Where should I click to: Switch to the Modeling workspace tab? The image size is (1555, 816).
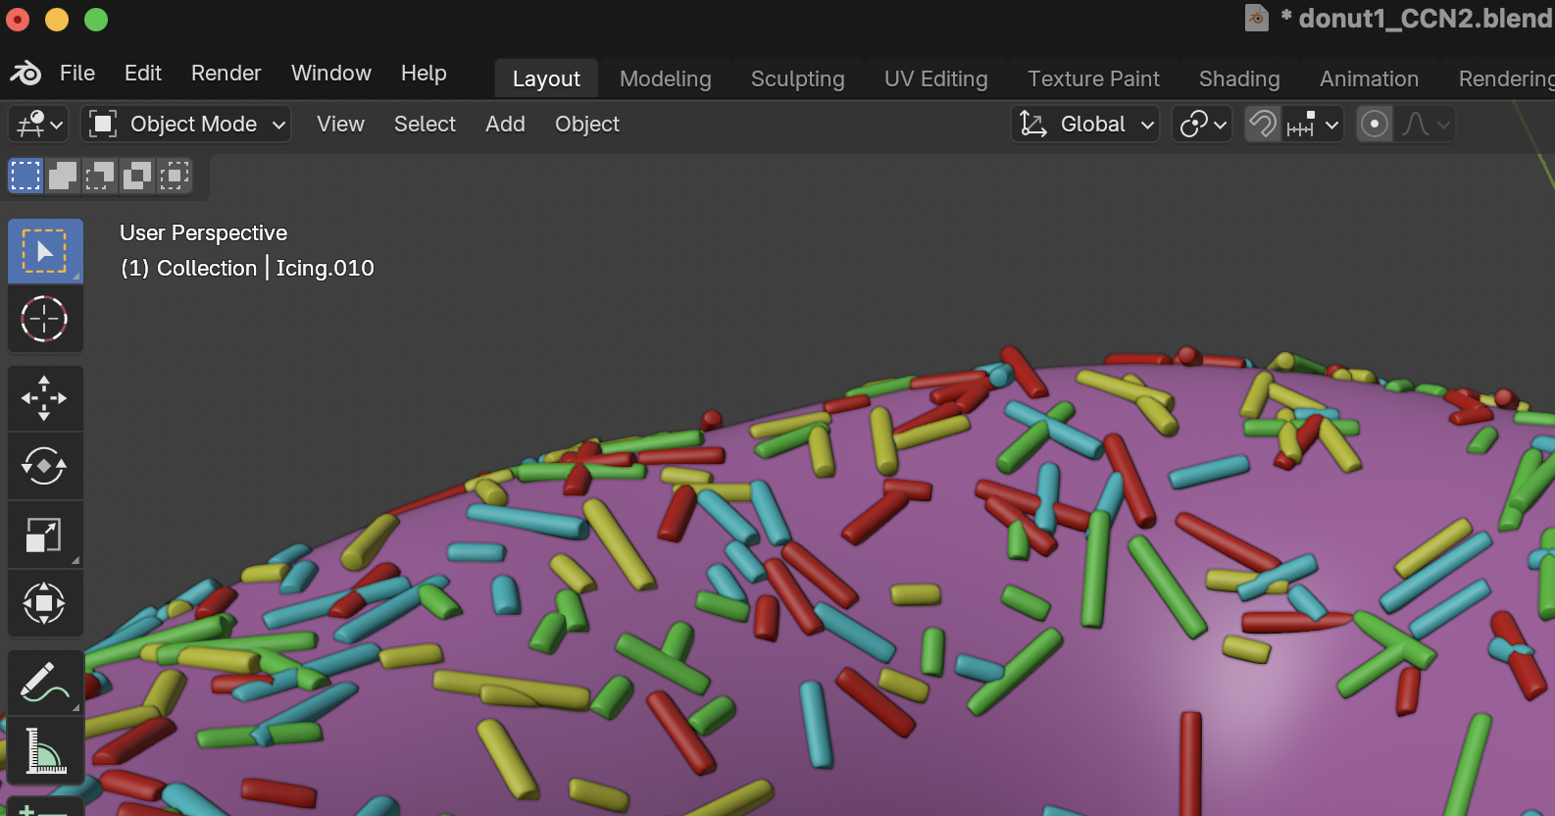point(666,78)
